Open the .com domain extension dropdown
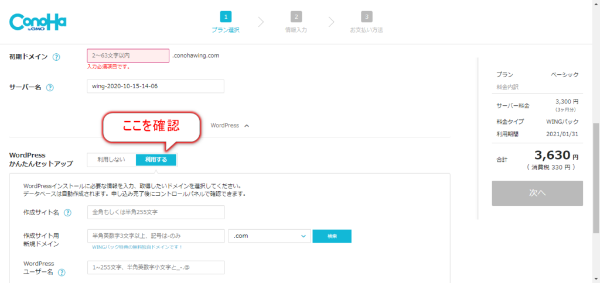Image resolution: width=600 pixels, height=283 pixels. click(270, 236)
